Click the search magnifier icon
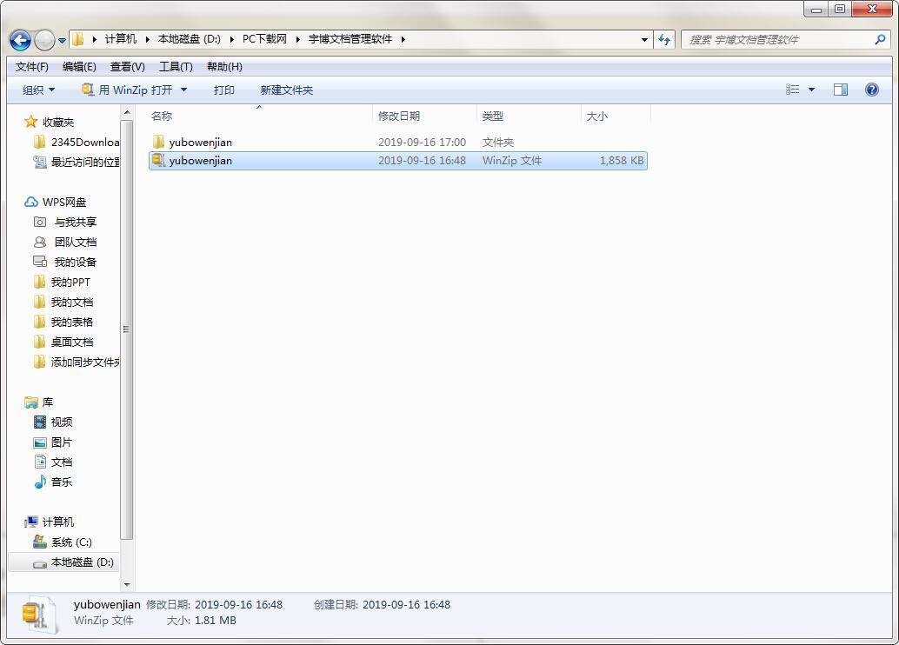This screenshot has width=899, height=645. (880, 40)
